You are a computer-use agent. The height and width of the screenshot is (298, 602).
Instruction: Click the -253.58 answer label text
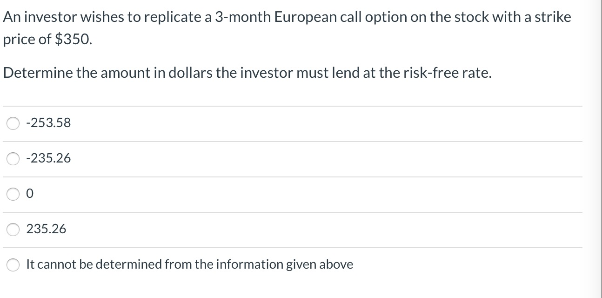48,123
